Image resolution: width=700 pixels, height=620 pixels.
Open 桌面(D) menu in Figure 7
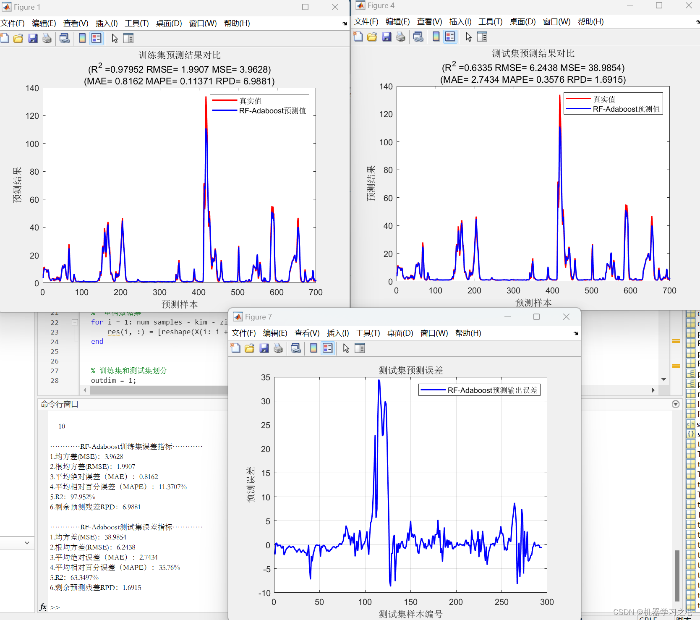coord(400,333)
